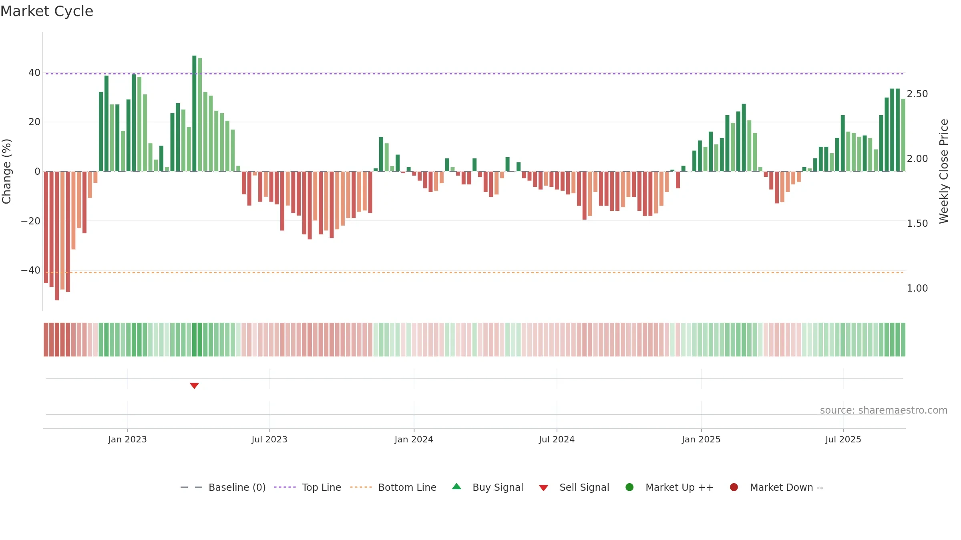Click the Baseline (0) dashed legend marker

point(191,487)
